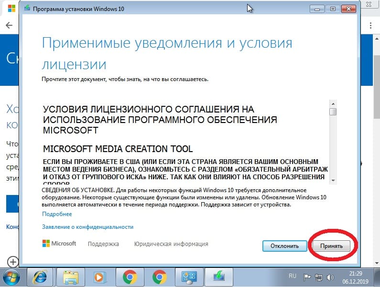Open the RU language indicator menu
Screen dimensions: 380x287
tap(293, 276)
